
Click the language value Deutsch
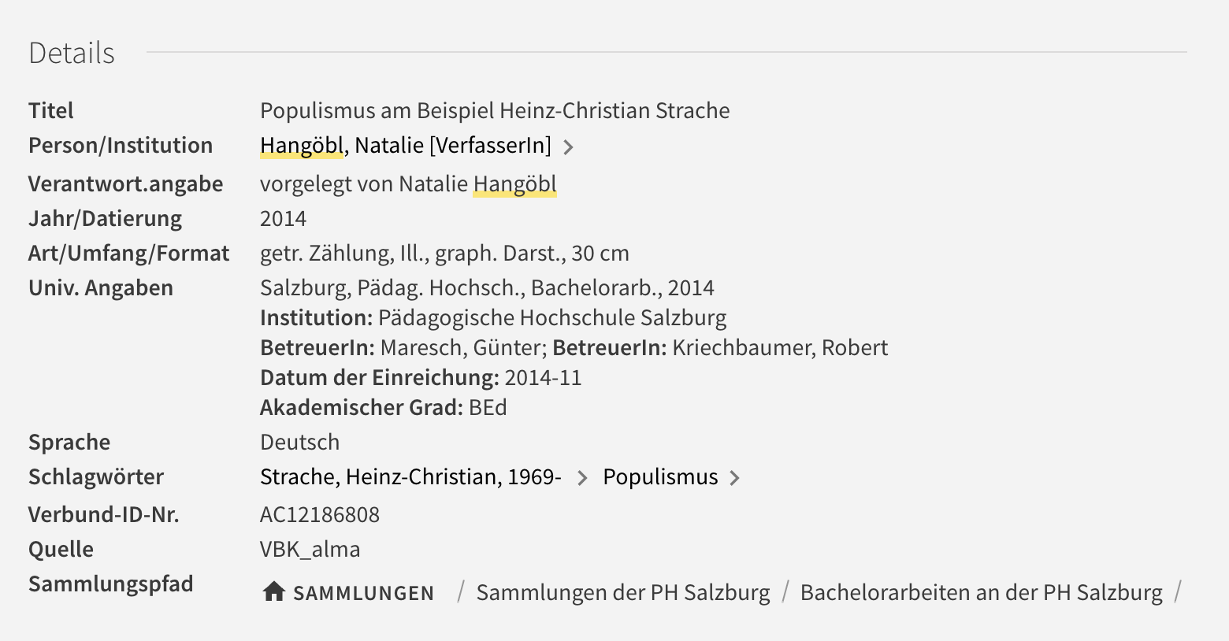click(299, 442)
